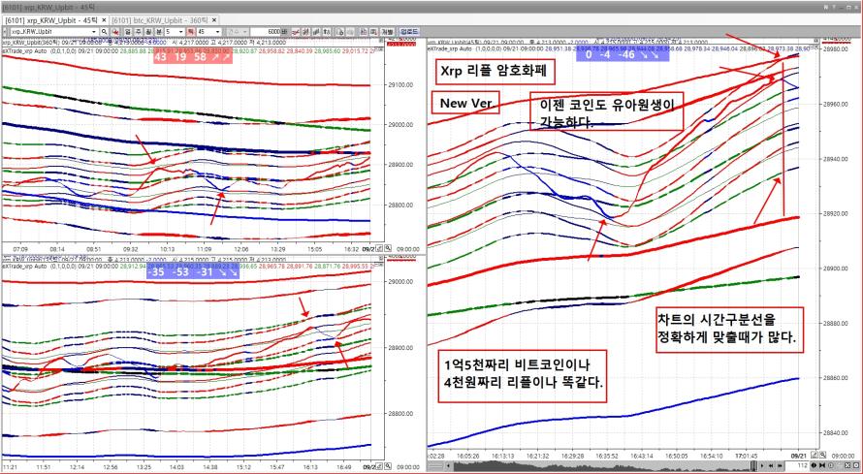The width and height of the screenshot is (863, 474).
Task: Click the pencil edit icon under the top-left chart
Action: point(380,248)
